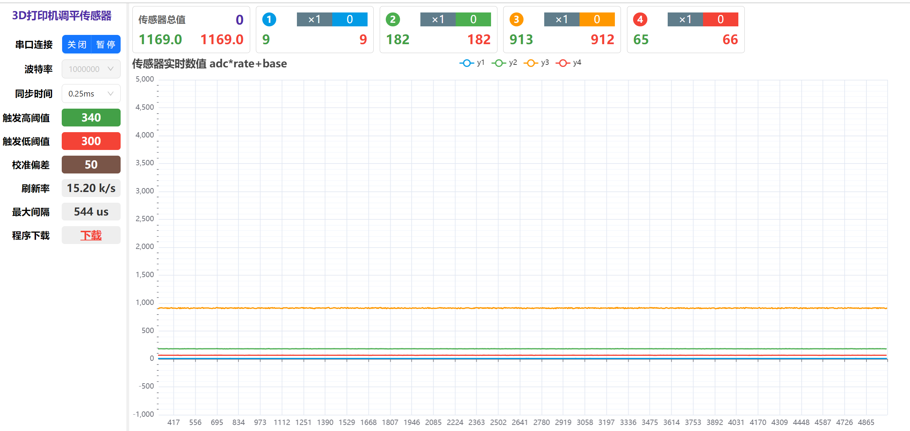Click the orange sensor 3 circle badge
The image size is (910, 431).
click(516, 20)
